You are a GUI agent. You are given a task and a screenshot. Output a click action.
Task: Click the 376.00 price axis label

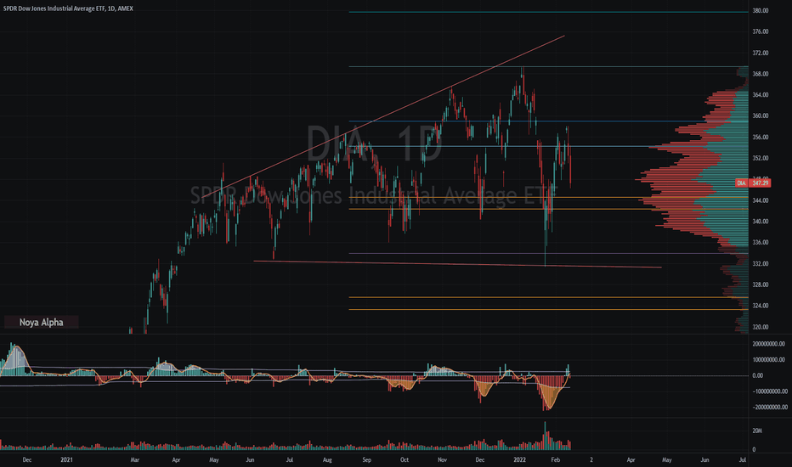(761, 31)
